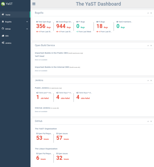Click the 0 Yast2-maintainers bugs count
Viewport: 154px width, 167px height.
tap(118, 26)
